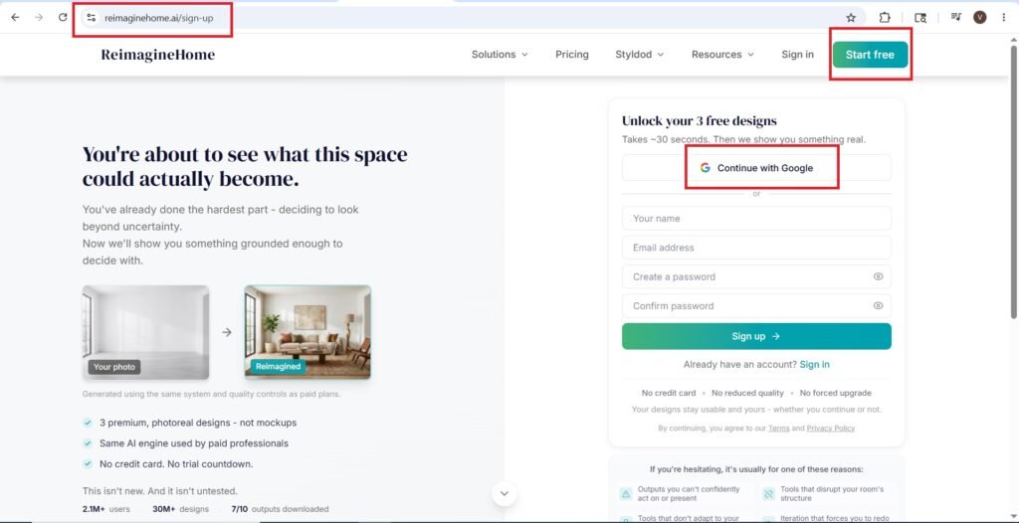Screen dimensions: 1019x523
Task: Click the Start free button
Action: point(870,55)
